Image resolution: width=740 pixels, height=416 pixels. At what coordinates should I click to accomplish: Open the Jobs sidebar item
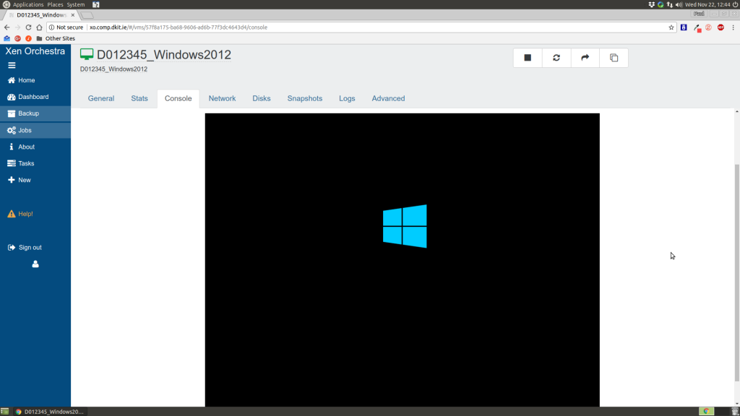point(35,130)
